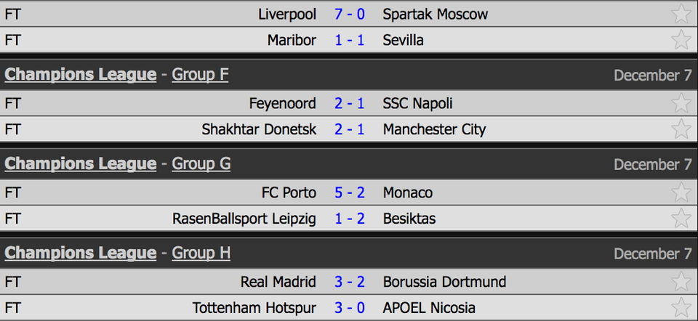Open Champions League link in Group F header
The height and width of the screenshot is (321, 698).
(x=81, y=75)
